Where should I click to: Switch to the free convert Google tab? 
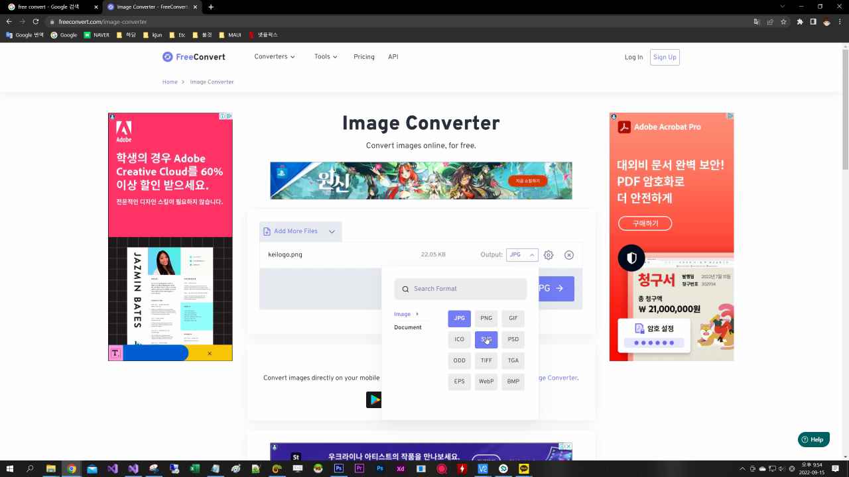(x=50, y=7)
